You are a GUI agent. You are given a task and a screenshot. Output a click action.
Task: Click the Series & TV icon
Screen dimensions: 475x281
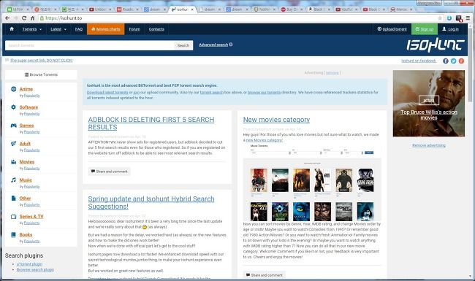[x=13, y=216]
